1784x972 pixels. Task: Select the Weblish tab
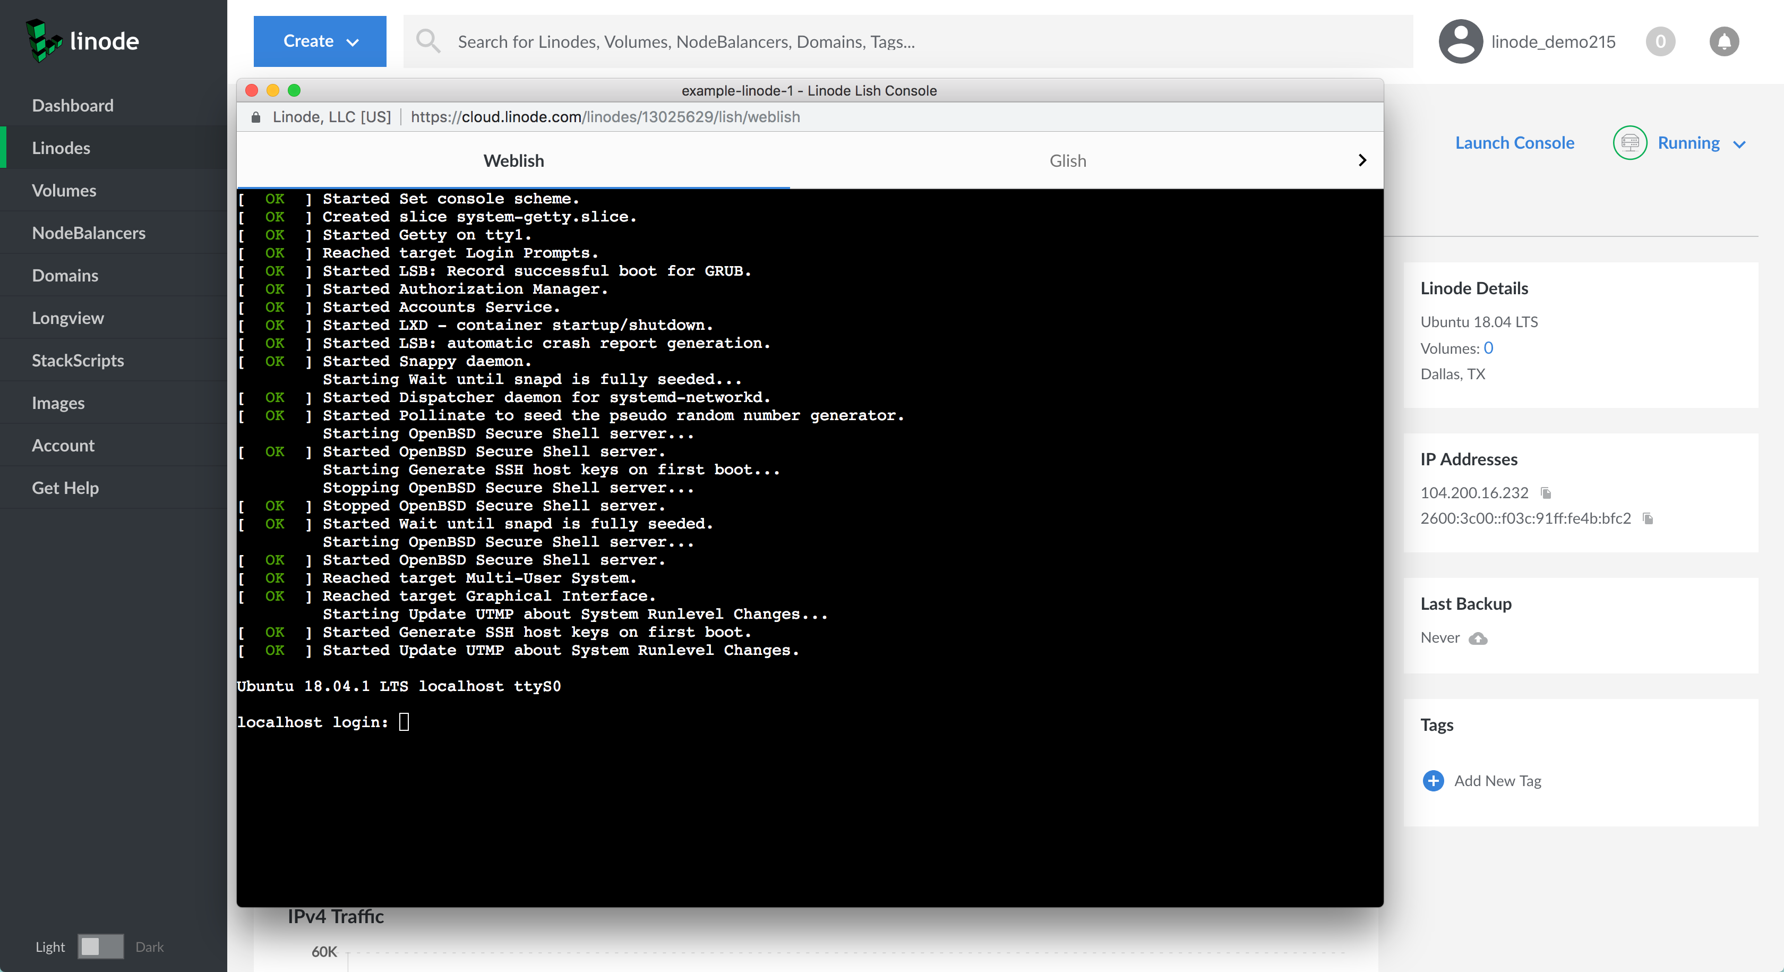click(x=513, y=160)
